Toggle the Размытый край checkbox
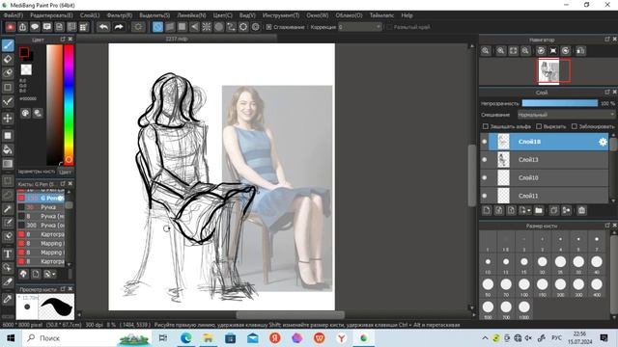This screenshot has width=618, height=347. point(389,27)
